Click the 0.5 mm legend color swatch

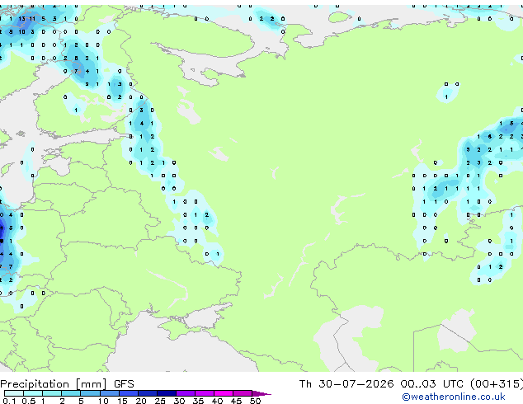[x=33, y=393]
